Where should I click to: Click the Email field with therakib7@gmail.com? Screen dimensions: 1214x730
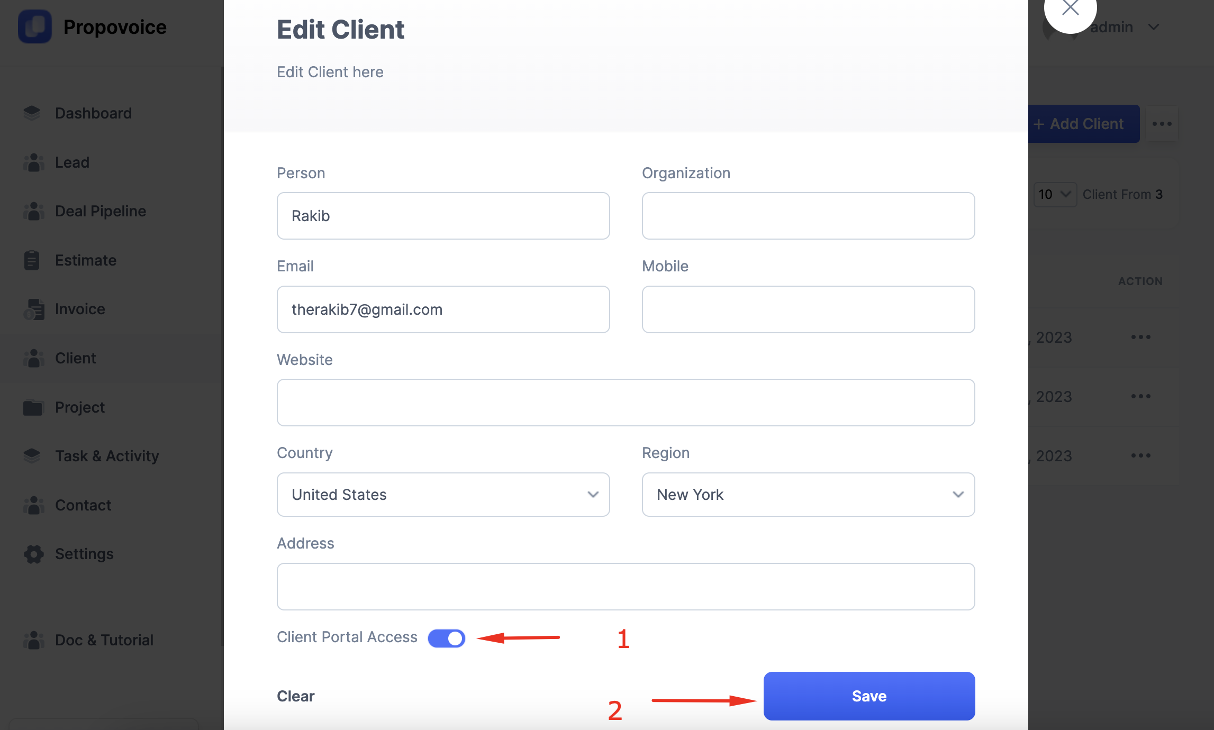(443, 309)
